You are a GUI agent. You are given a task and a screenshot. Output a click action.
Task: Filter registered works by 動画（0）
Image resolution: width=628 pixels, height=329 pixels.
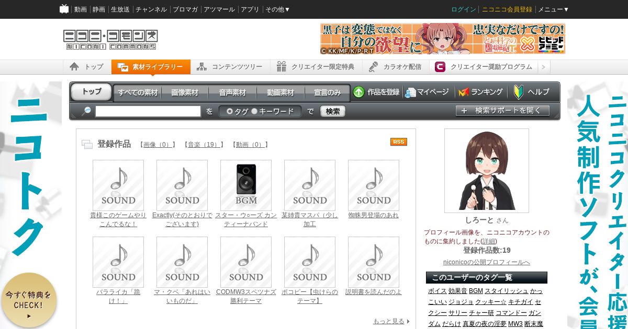point(250,145)
